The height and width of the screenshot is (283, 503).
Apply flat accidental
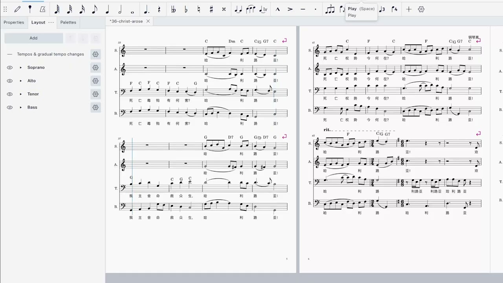(186, 9)
